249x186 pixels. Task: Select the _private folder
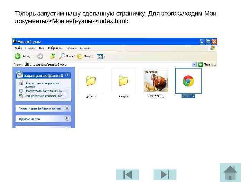coord(91,81)
